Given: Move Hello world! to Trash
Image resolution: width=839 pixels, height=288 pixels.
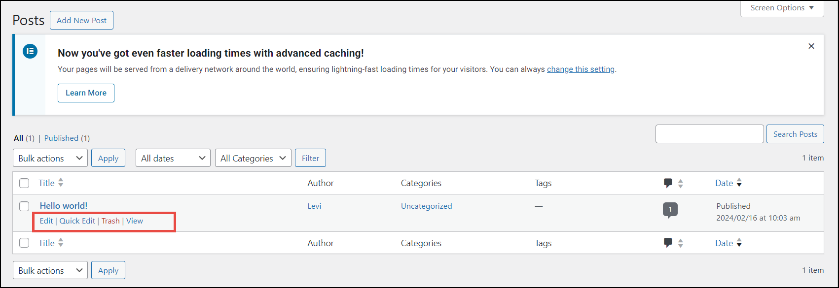Looking at the screenshot, I should 110,221.
